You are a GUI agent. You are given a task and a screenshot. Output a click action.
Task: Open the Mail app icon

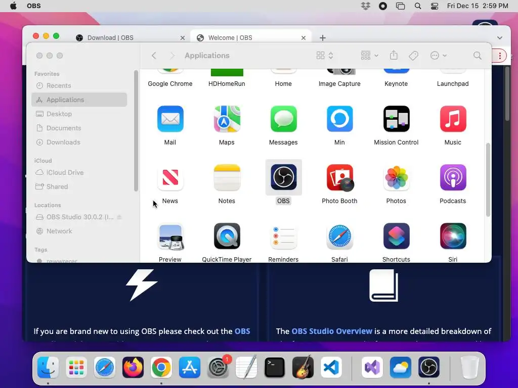point(170,119)
